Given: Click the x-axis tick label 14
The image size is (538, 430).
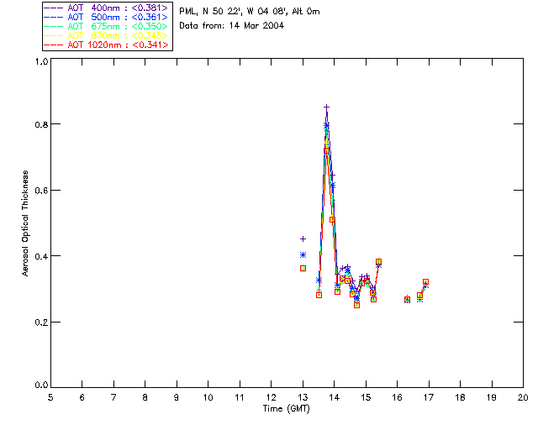Looking at the screenshot, I should (335, 397).
